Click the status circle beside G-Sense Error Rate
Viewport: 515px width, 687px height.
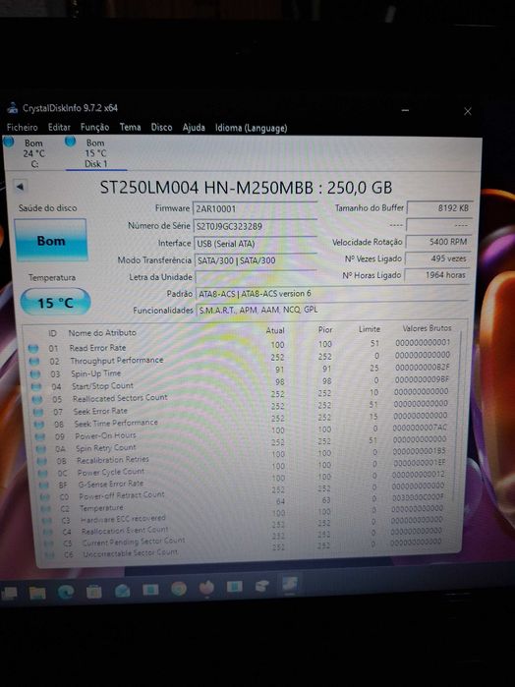pyautogui.click(x=44, y=486)
